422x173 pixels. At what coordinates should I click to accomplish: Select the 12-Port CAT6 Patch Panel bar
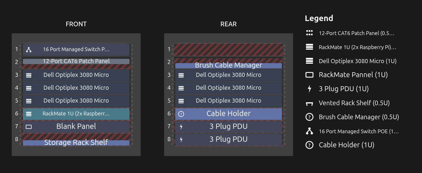[76, 61]
